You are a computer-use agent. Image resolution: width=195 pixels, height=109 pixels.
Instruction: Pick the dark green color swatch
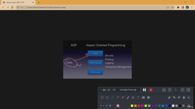pos(159,106)
